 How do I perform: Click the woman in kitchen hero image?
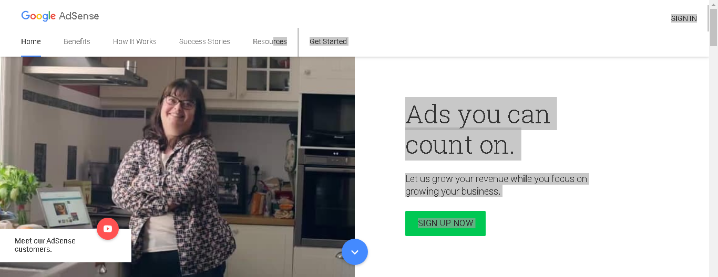pos(177,167)
